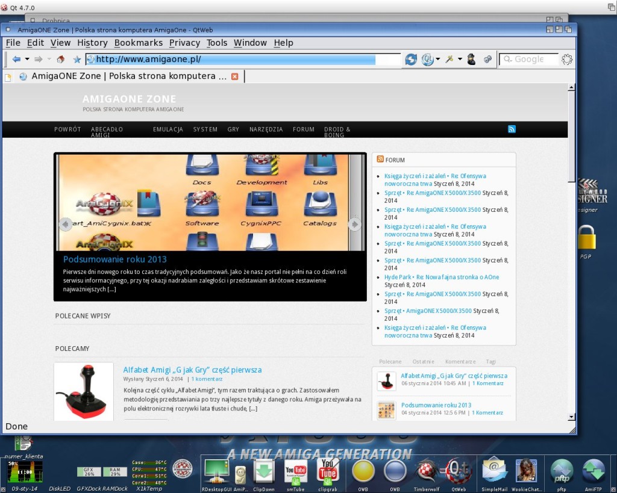Reload the page with refresh icon
Screen dimensions: 617x493
[411, 60]
